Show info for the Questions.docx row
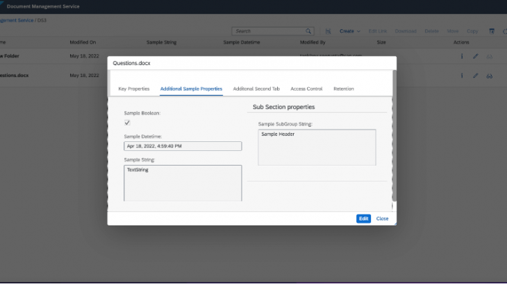Screen dimensions: 507x284 coord(462,76)
